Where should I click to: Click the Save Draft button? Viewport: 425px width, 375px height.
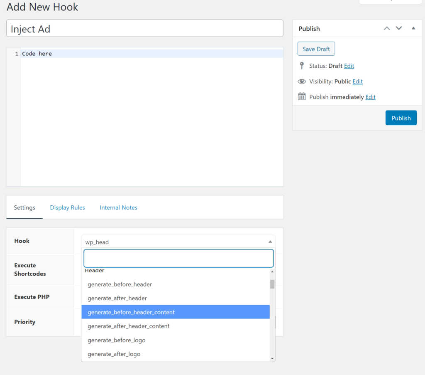[x=316, y=49]
